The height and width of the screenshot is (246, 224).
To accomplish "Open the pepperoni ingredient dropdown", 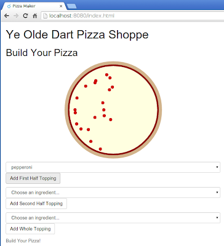I will [113, 167].
